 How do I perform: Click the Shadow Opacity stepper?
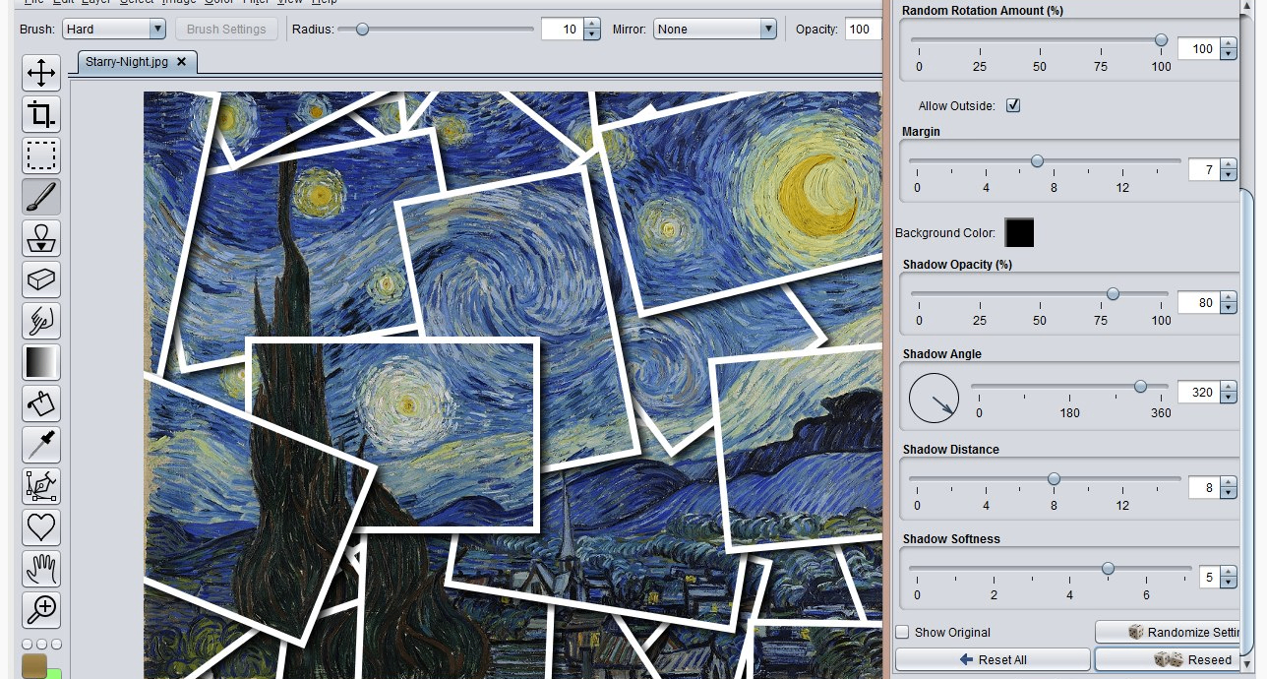(x=1228, y=303)
